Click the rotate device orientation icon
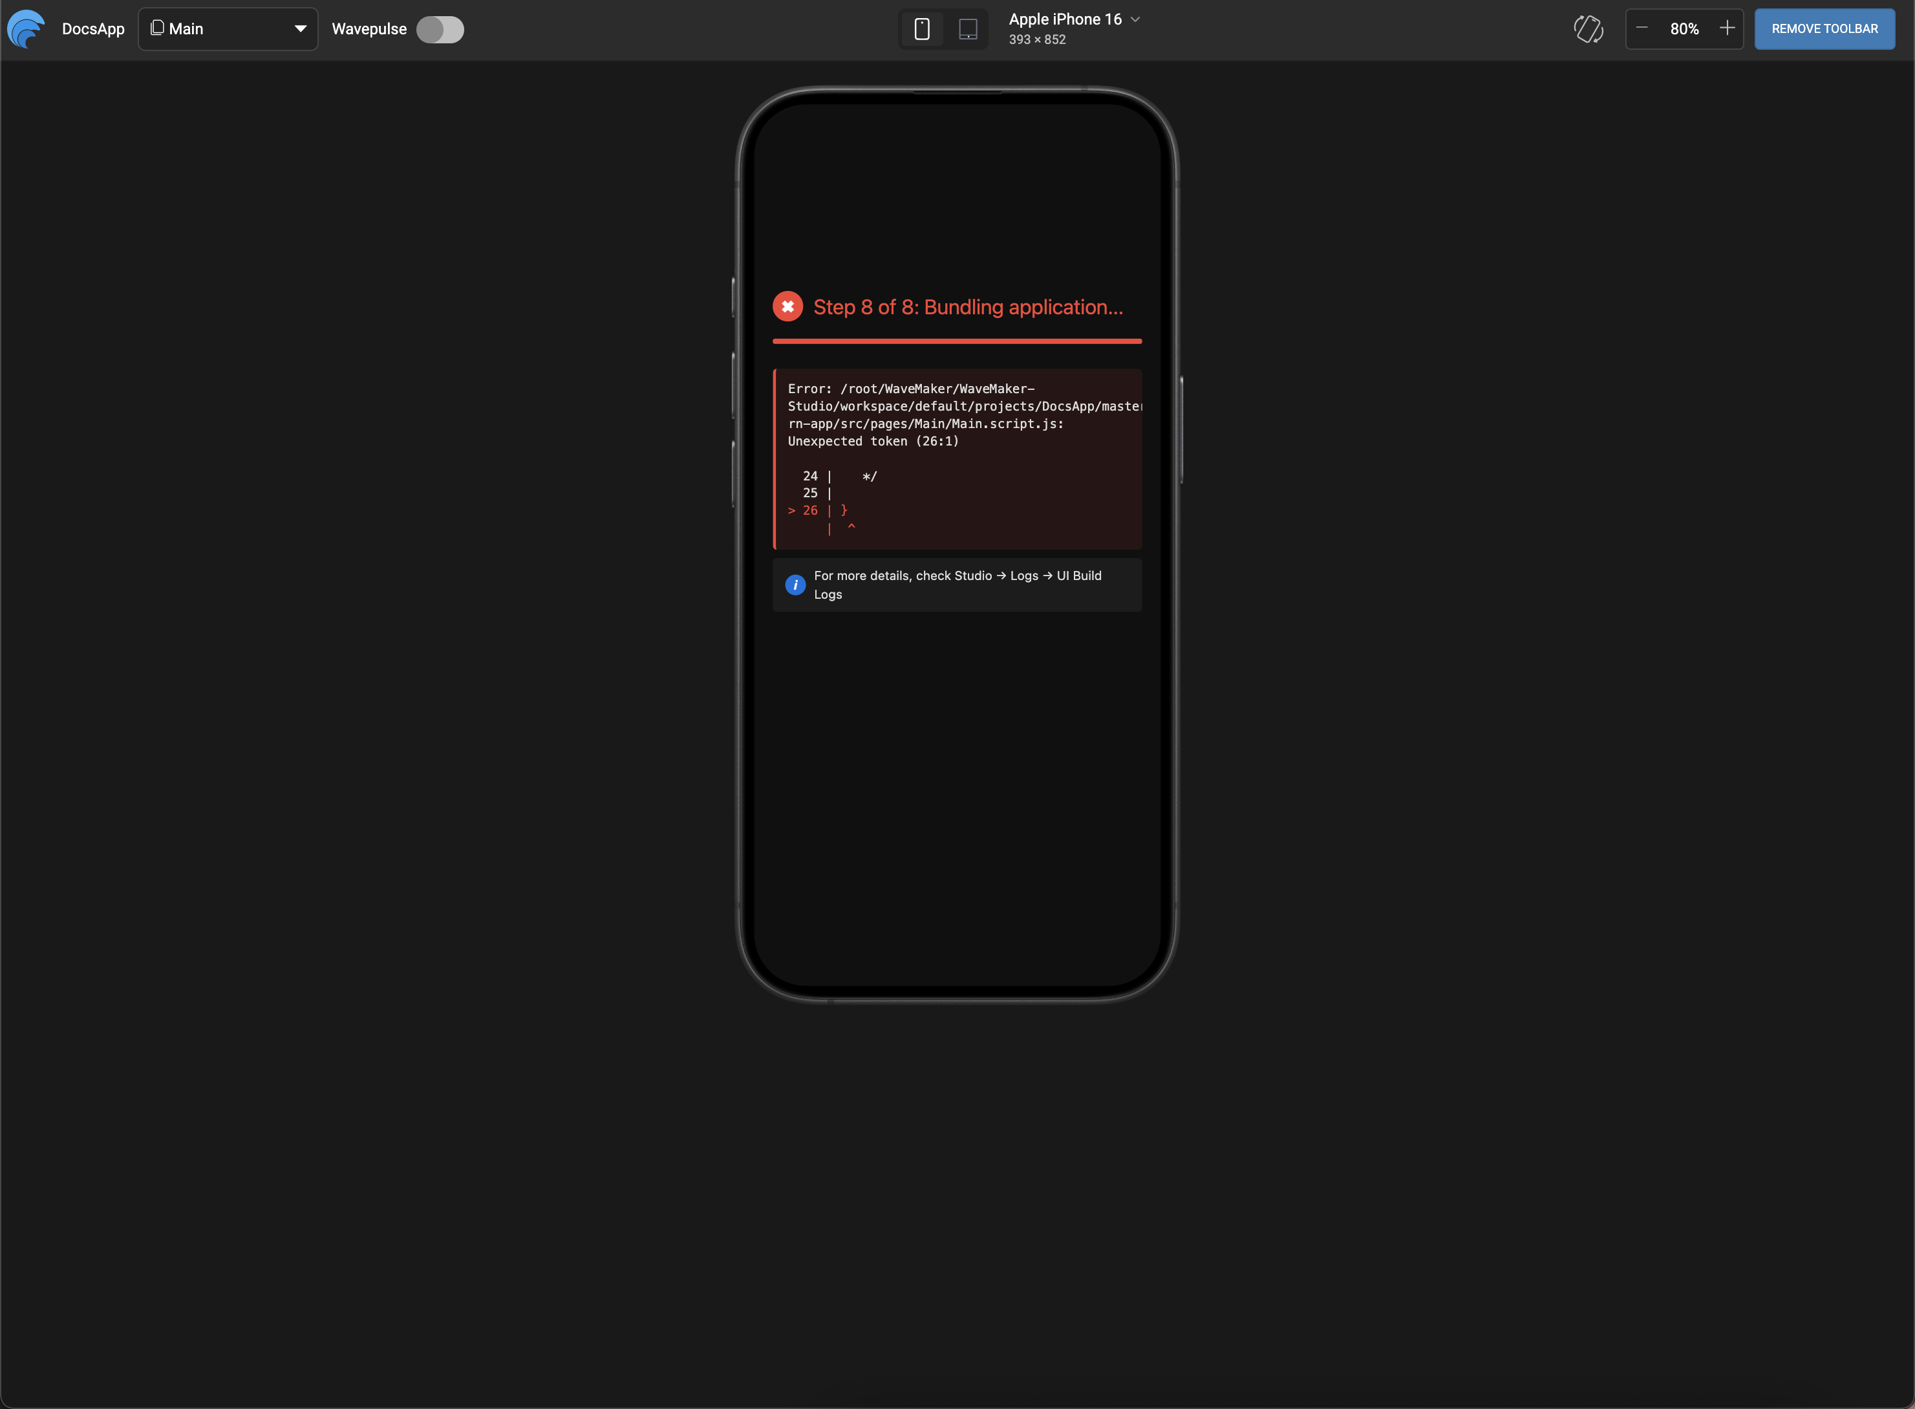Image resolution: width=1915 pixels, height=1409 pixels. pos(1589,28)
